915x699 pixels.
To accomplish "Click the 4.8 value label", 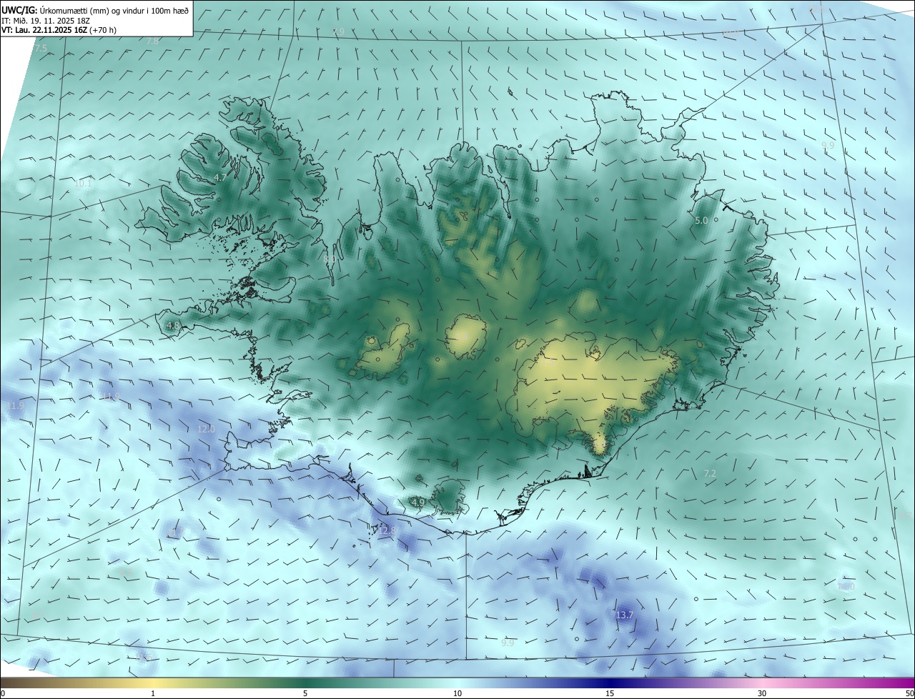I will [x=173, y=325].
